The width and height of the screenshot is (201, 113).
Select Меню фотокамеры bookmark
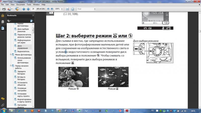(23, 54)
